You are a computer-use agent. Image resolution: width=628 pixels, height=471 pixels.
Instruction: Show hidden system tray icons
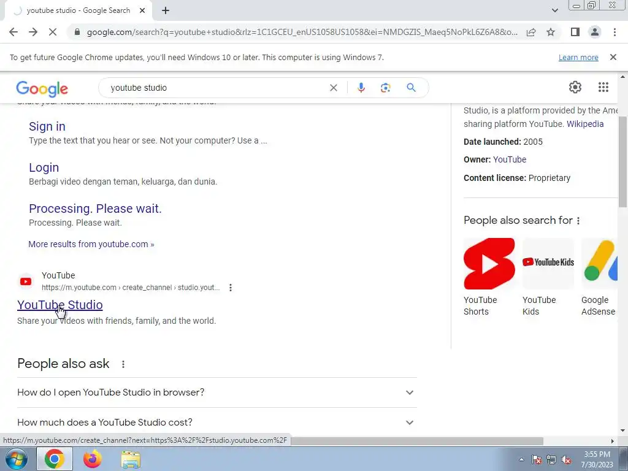pyautogui.click(x=521, y=459)
